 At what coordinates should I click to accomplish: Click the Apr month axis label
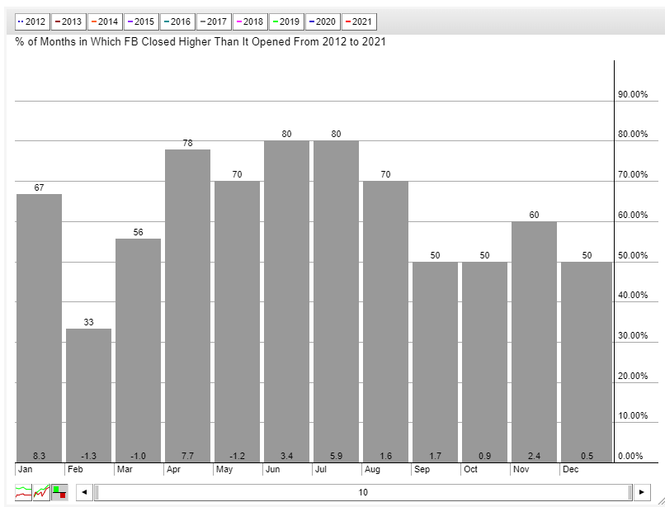[173, 469]
